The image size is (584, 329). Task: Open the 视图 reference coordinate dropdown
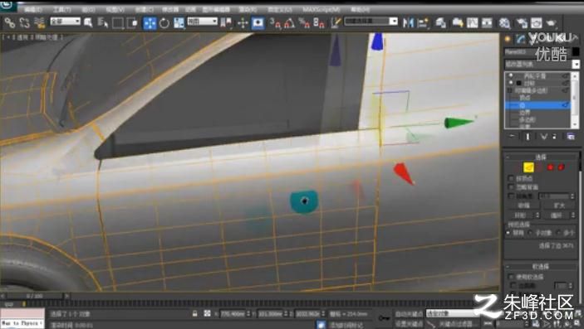(x=202, y=22)
